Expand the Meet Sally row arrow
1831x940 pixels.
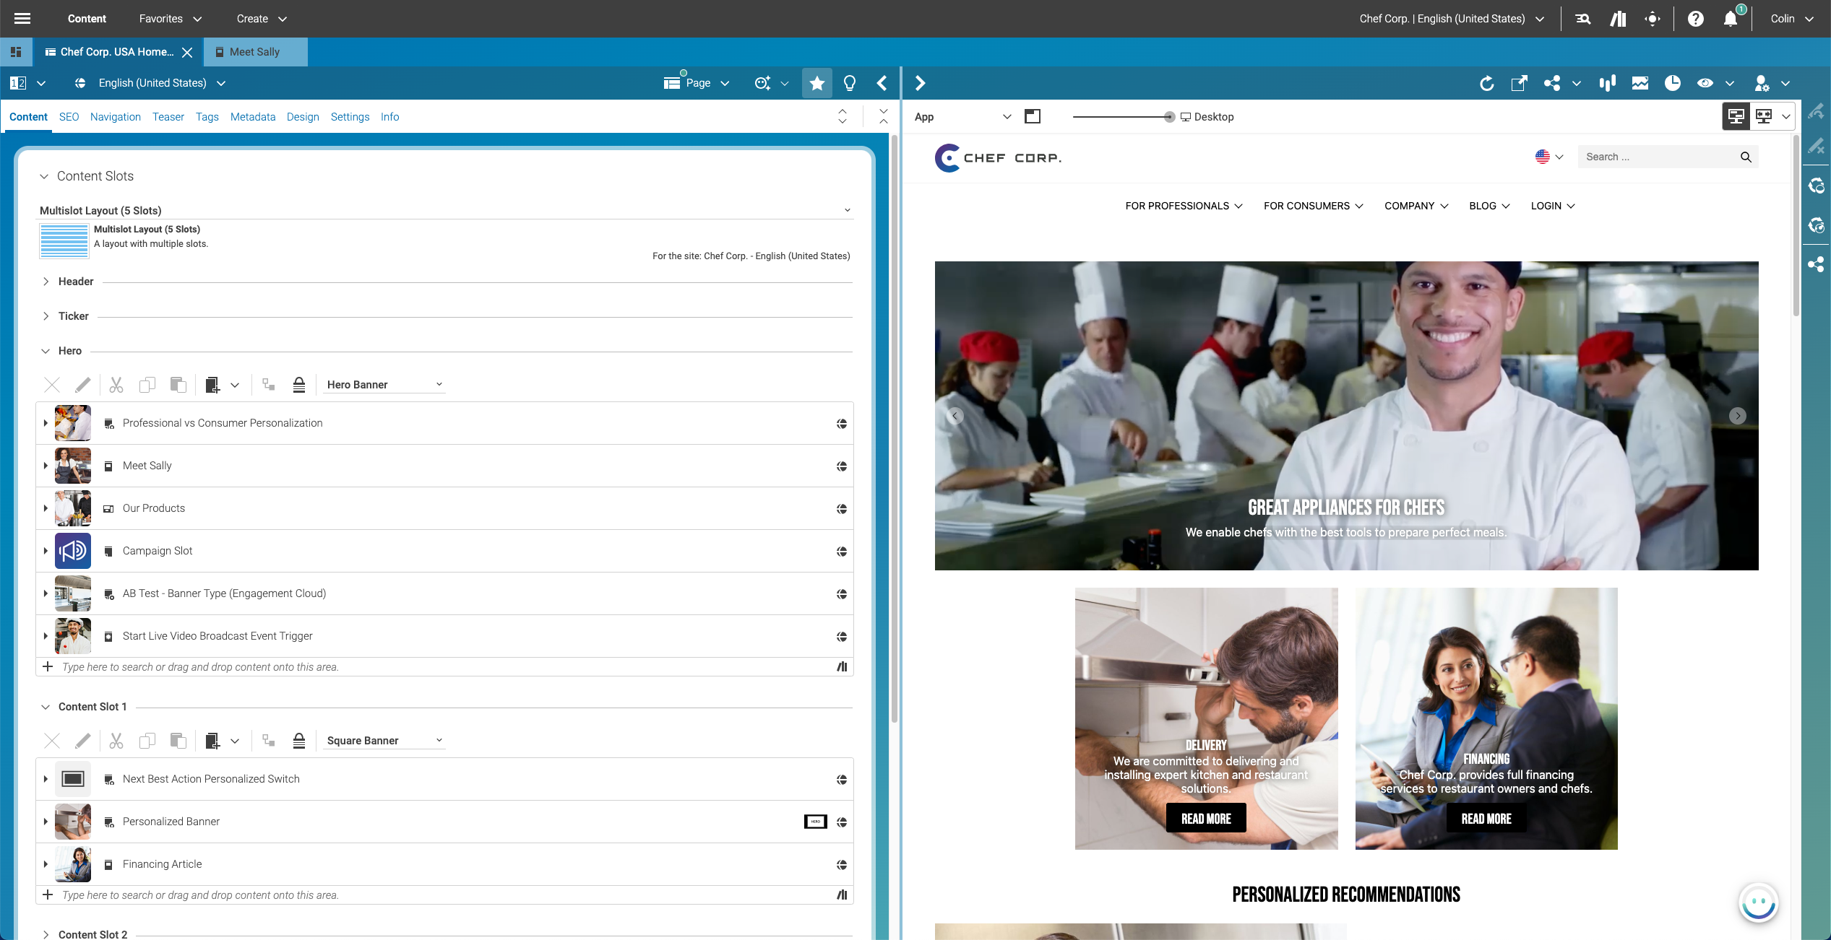pos(46,466)
